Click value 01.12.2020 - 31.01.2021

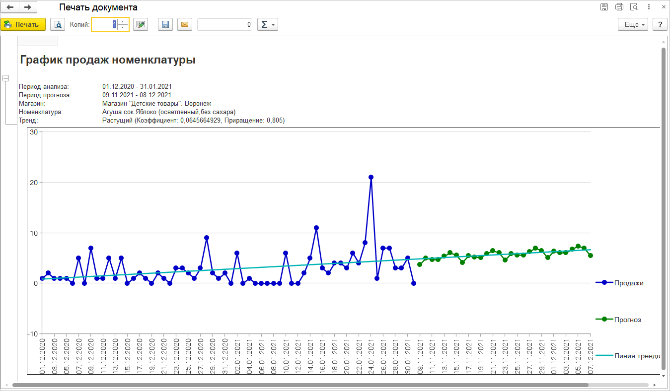[x=137, y=86]
